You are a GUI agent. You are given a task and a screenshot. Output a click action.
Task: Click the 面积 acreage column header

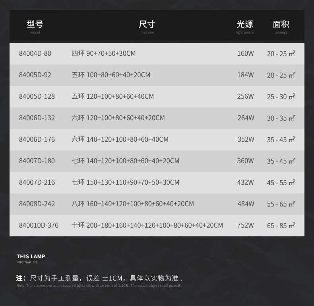(281, 26)
